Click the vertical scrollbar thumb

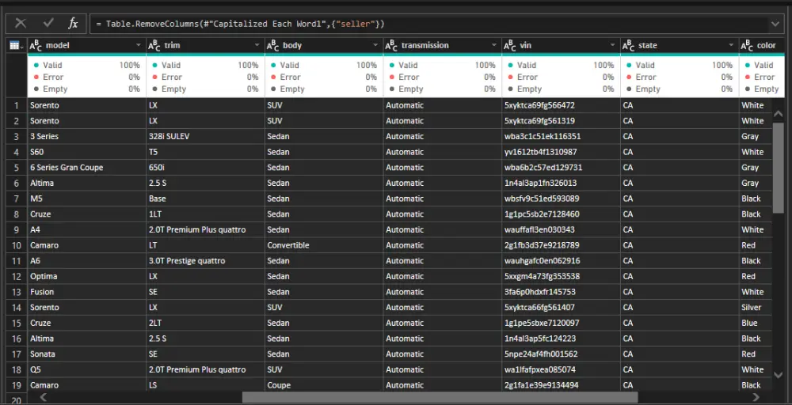pyautogui.click(x=779, y=168)
